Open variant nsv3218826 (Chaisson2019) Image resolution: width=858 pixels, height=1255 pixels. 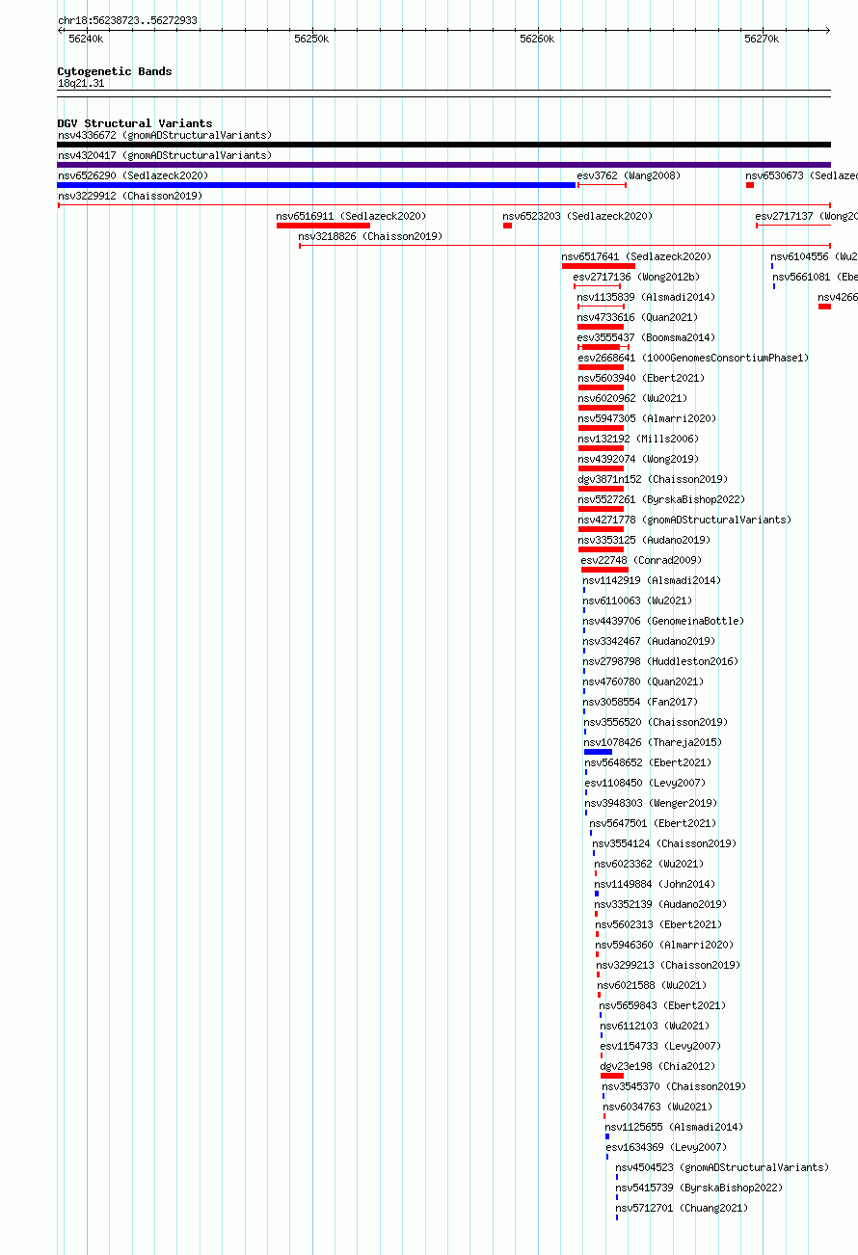pos(370,236)
